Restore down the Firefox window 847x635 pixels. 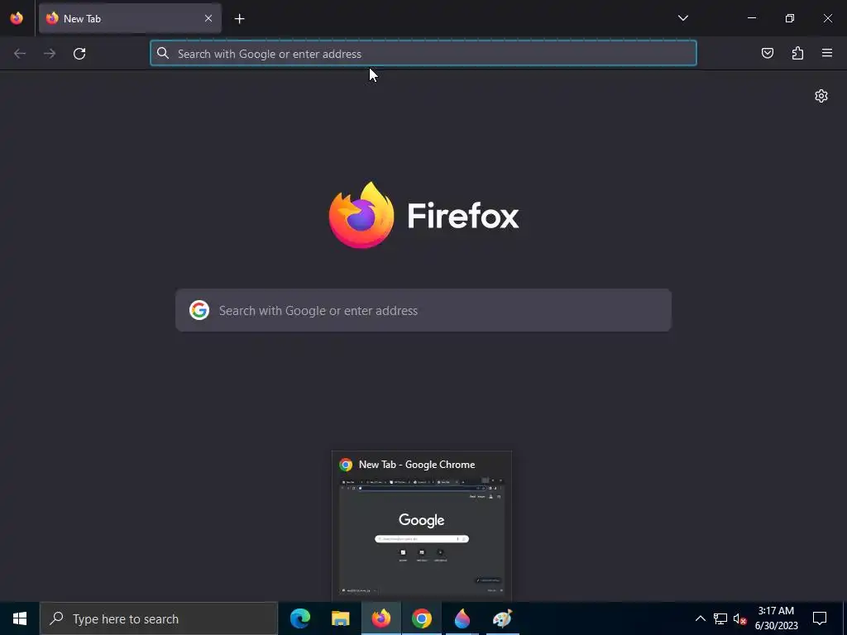(790, 18)
